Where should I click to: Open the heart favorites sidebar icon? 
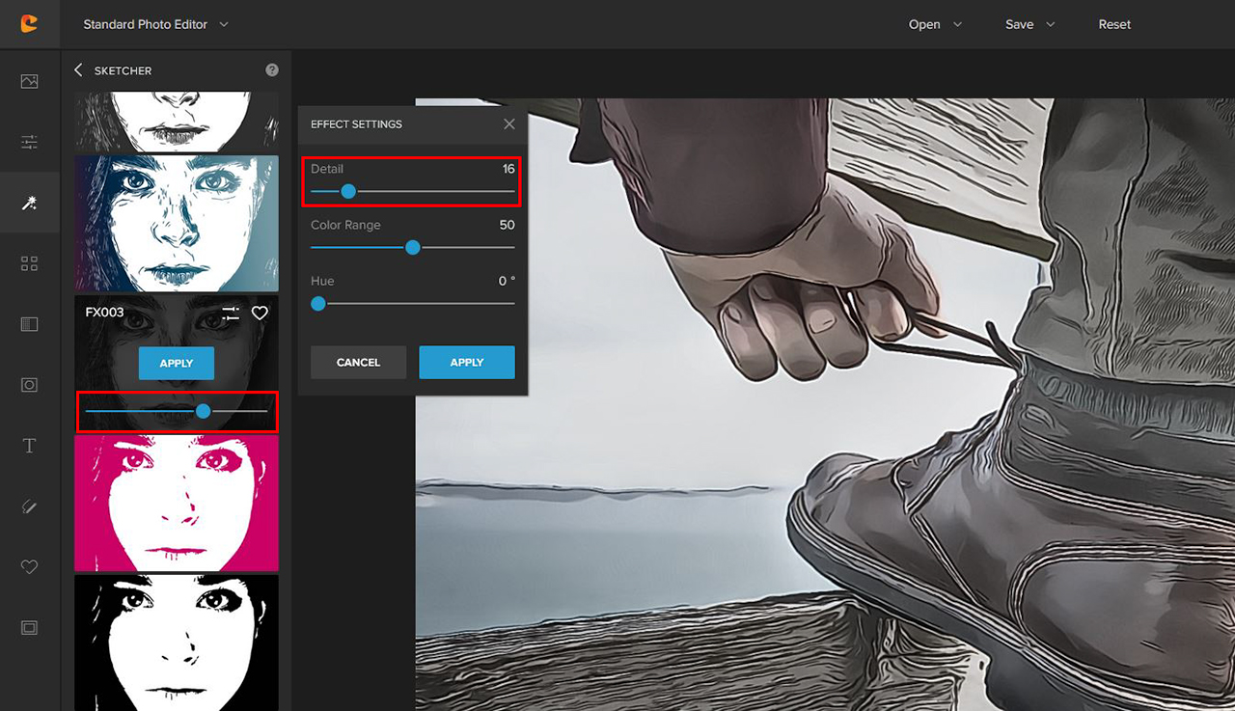(x=29, y=567)
